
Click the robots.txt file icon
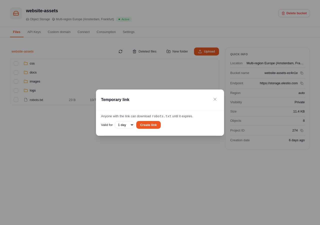point(26,100)
